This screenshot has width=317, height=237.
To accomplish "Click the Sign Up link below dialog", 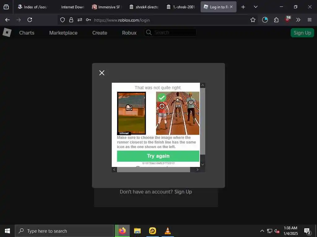I will pos(183,192).
